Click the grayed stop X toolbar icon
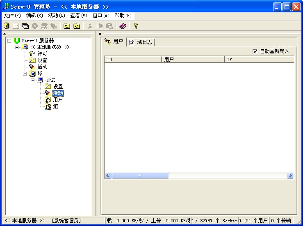 pyautogui.click(x=35, y=26)
